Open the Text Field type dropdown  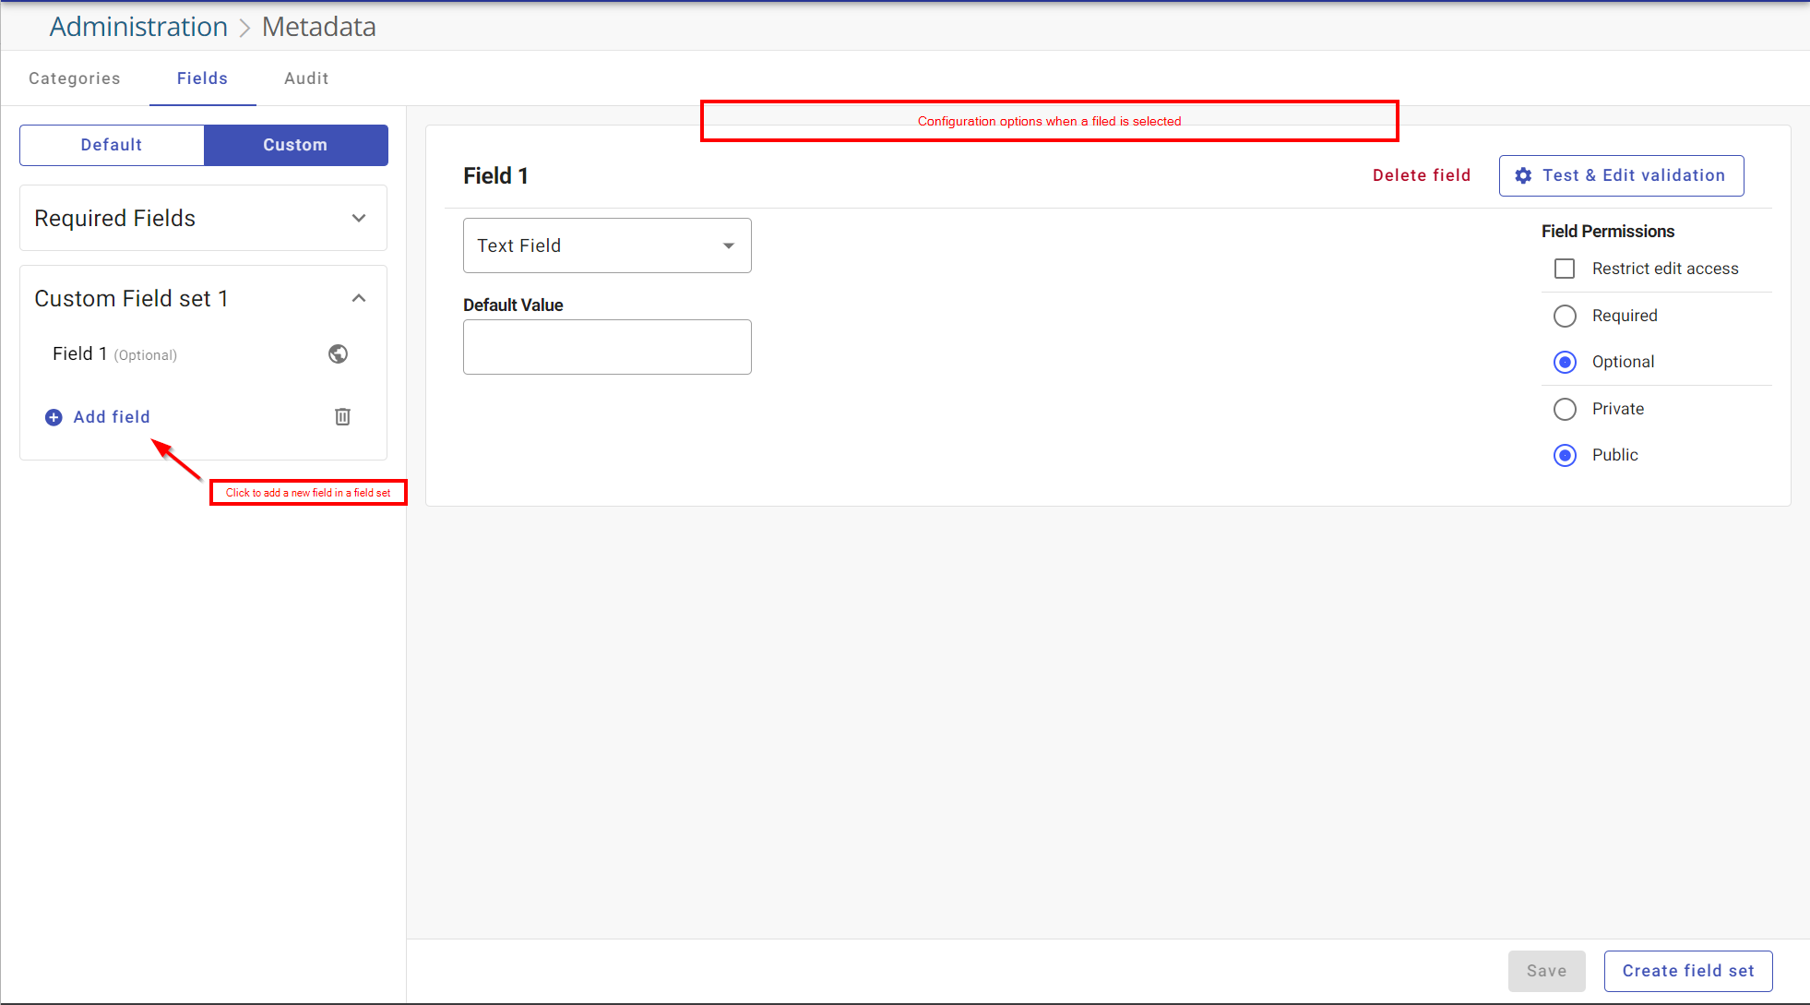click(x=607, y=245)
